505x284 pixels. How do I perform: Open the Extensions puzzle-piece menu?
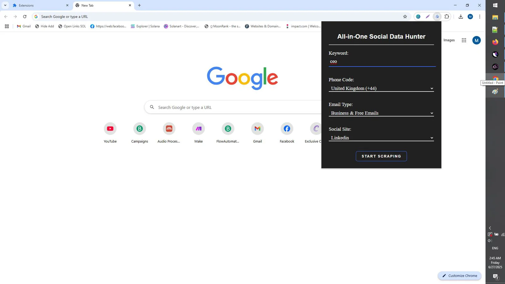point(447,16)
